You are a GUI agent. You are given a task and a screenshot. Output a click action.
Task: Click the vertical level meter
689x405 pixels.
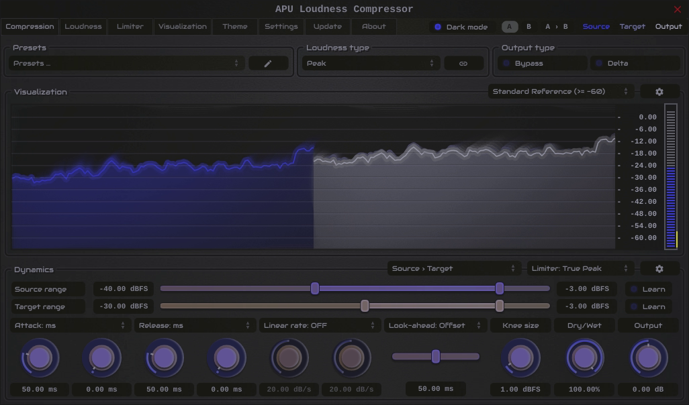pyautogui.click(x=671, y=176)
